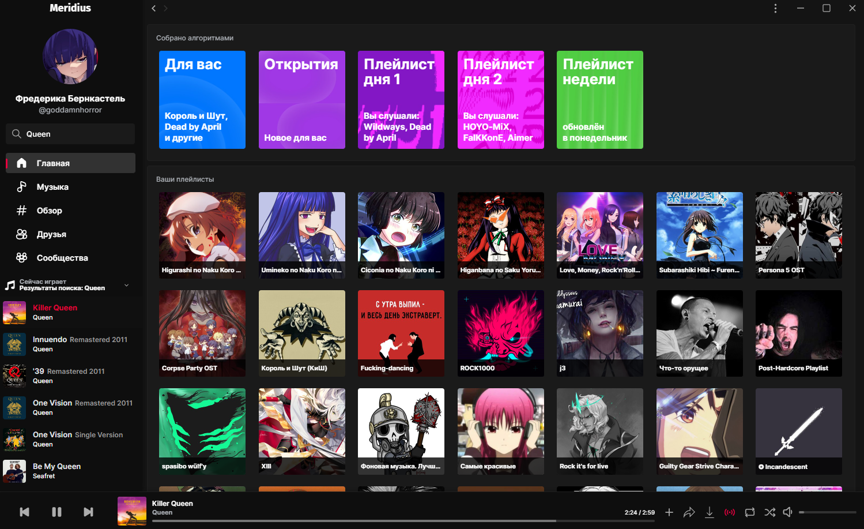
Task: Skip to the next track
Action: pyautogui.click(x=88, y=512)
